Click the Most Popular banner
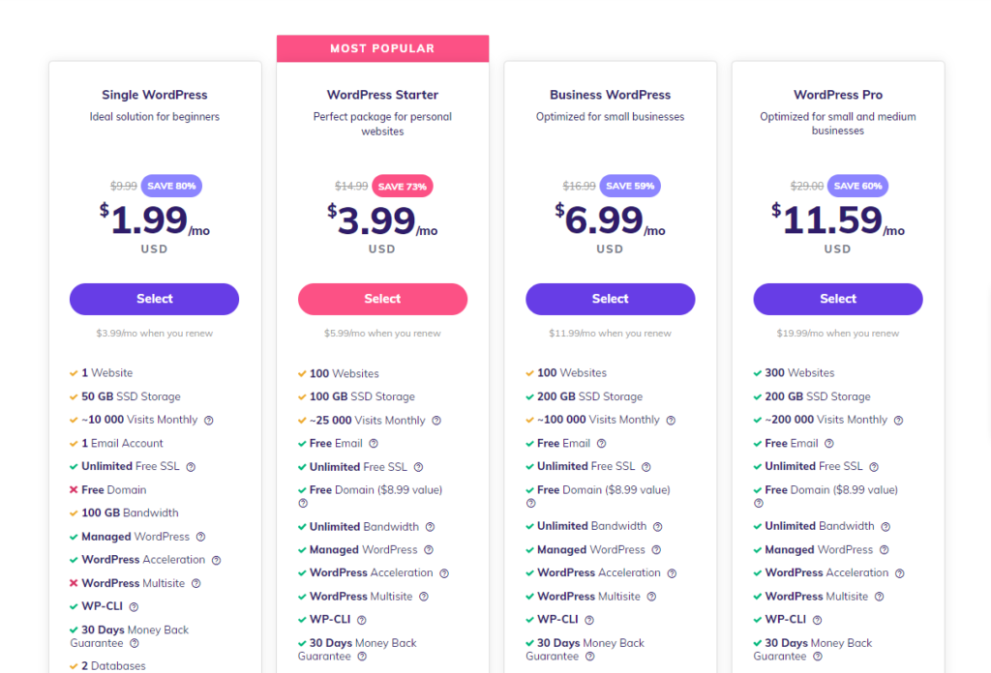The image size is (991, 673). pyautogui.click(x=382, y=48)
